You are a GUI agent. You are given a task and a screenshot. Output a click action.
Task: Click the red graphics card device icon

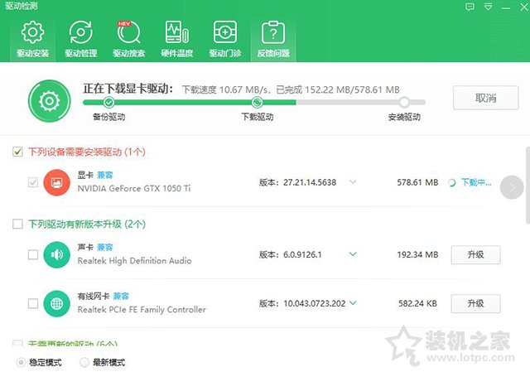pyautogui.click(x=57, y=182)
